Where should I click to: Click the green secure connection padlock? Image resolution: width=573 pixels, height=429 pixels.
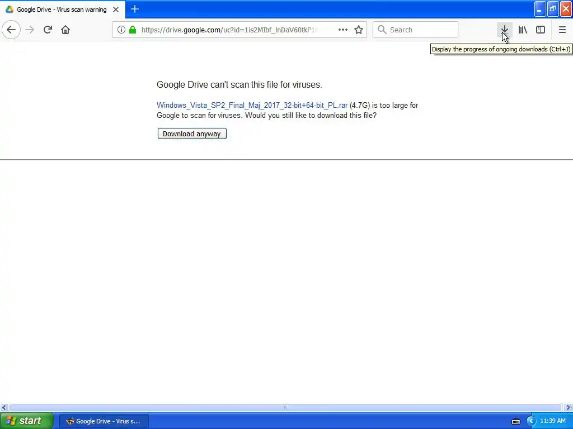[133, 30]
